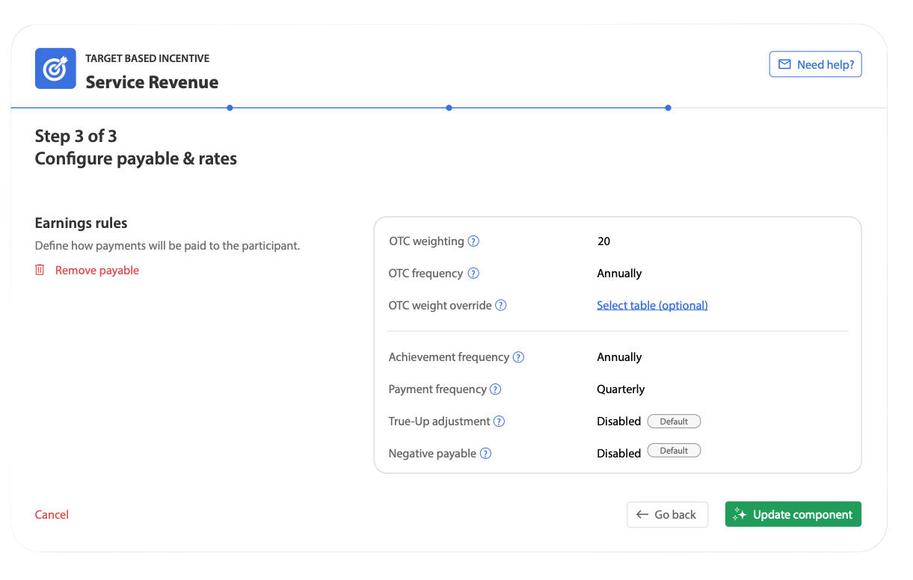Click the OTC frequency question mark icon

pos(473,273)
